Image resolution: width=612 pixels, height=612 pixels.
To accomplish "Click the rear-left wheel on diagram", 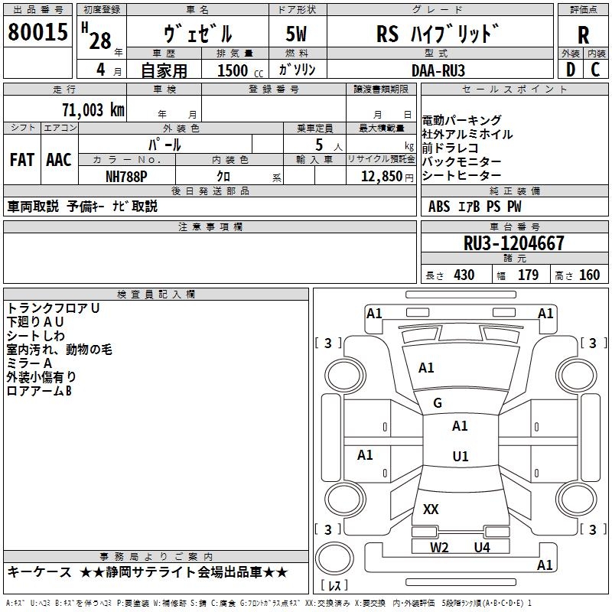I will tap(345, 499).
